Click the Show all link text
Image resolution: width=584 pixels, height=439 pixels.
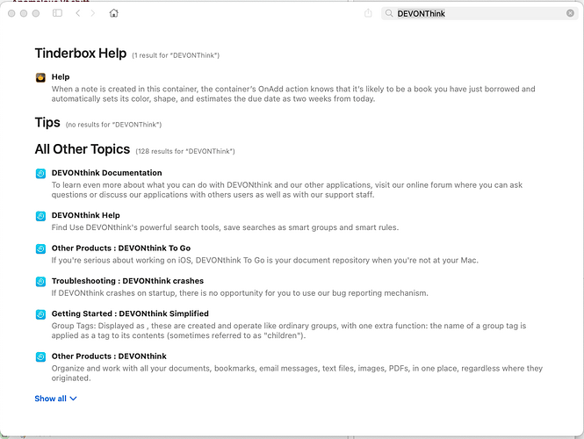pyautogui.click(x=50, y=399)
